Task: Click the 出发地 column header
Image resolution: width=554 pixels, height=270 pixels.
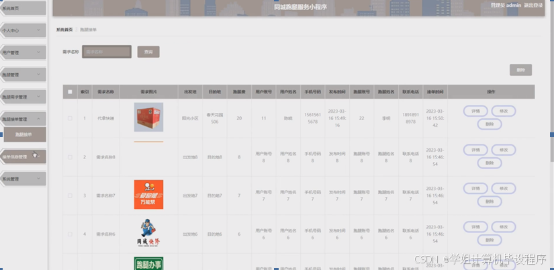Action: pos(190,92)
